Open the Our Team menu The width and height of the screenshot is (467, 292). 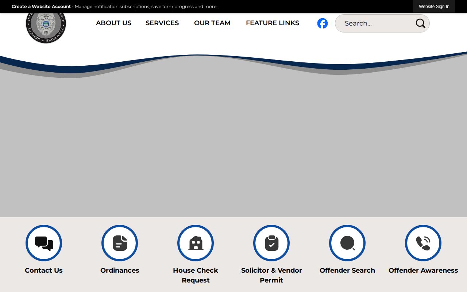[212, 23]
